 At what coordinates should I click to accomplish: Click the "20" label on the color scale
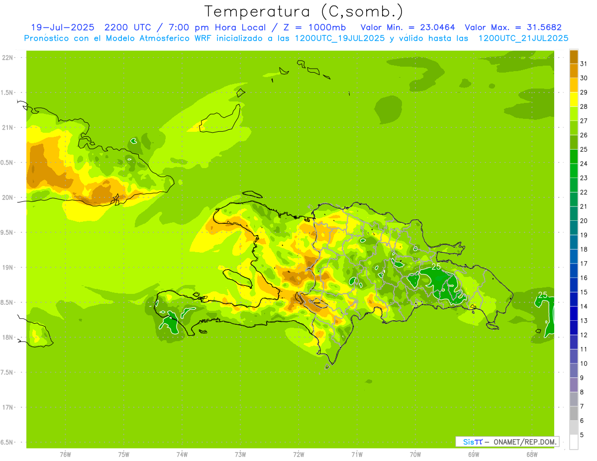coord(584,221)
